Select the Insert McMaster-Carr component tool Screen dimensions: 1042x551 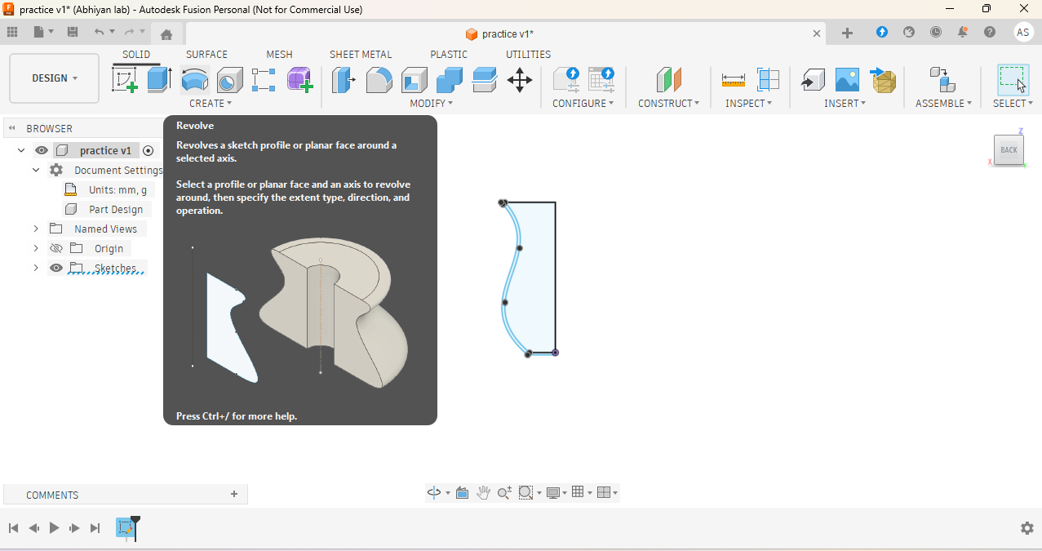[x=883, y=80]
